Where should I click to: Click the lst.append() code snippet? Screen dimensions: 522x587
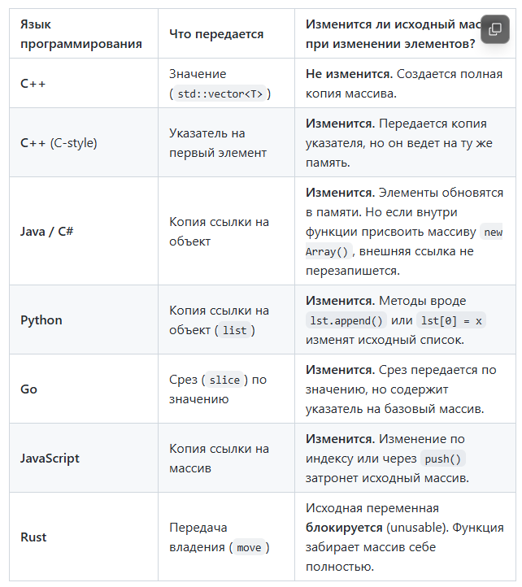point(346,321)
